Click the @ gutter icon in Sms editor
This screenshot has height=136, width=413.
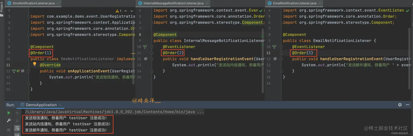point(23,71)
